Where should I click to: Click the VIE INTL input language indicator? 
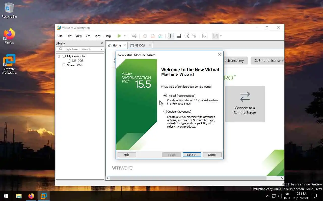click(287, 196)
